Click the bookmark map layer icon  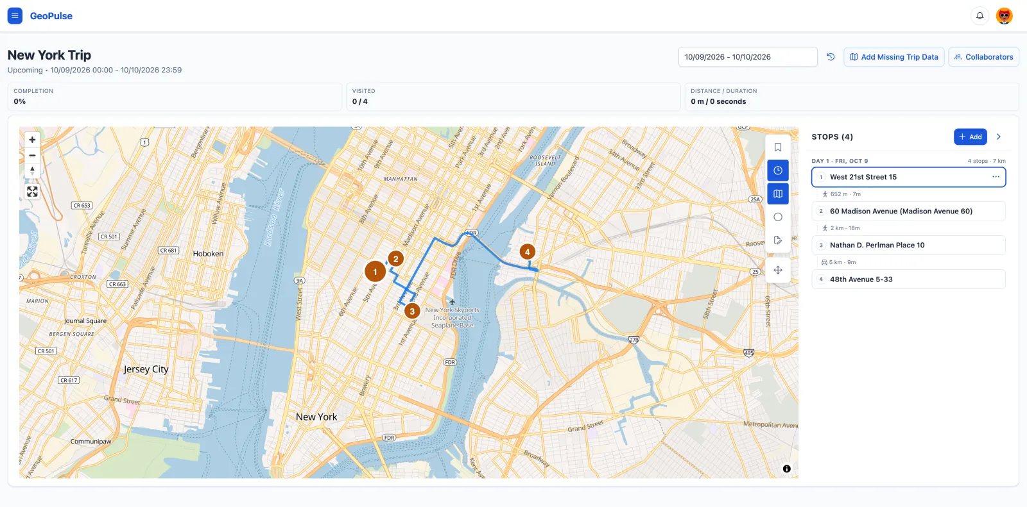(778, 147)
